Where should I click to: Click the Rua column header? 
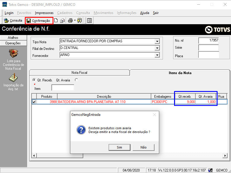(221, 97)
